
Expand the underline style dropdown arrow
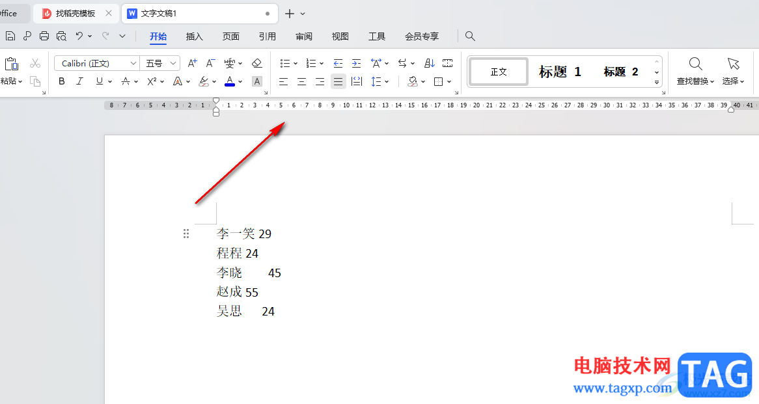coord(110,82)
